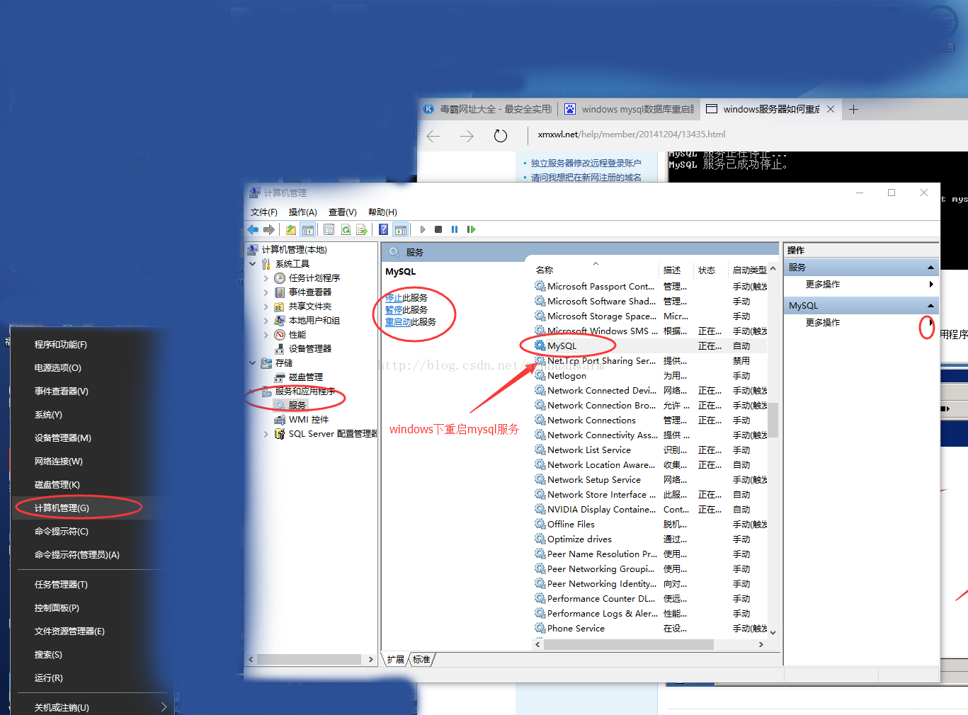Click the Up one level folder icon
This screenshot has height=715, width=968.
290,229
